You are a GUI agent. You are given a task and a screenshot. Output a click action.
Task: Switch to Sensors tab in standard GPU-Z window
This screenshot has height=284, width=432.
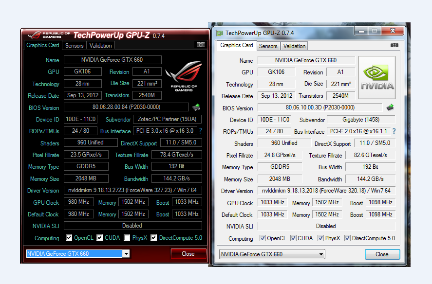pyautogui.click(x=268, y=46)
